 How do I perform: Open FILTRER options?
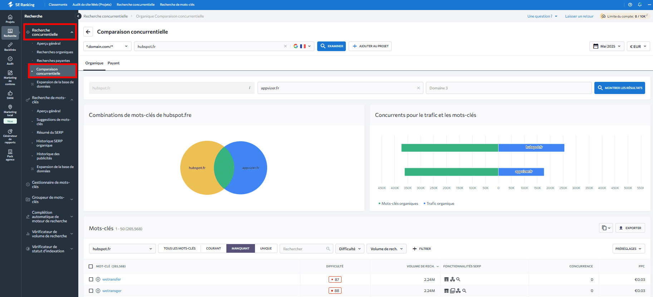coord(422,249)
